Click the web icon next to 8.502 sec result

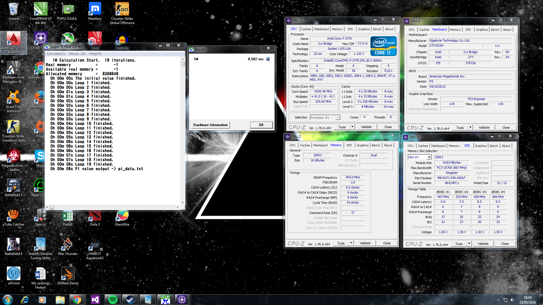pyautogui.click(x=268, y=59)
